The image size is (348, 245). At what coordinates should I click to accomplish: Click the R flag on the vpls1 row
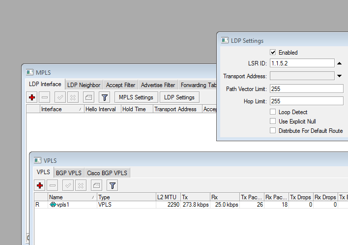pyautogui.click(x=37, y=205)
